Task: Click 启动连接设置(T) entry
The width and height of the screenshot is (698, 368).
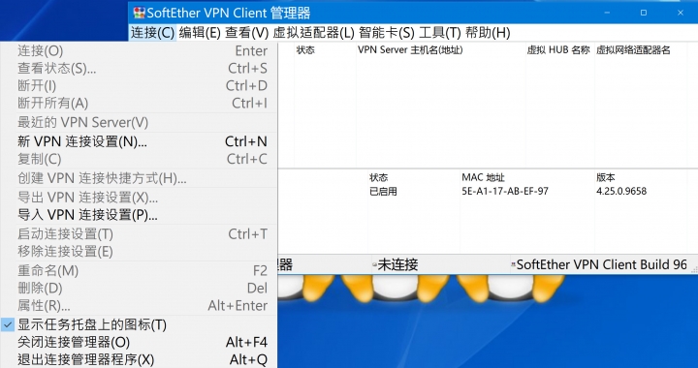Action: tap(139, 233)
